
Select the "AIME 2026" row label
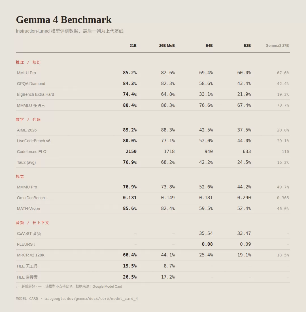coord(27,130)
